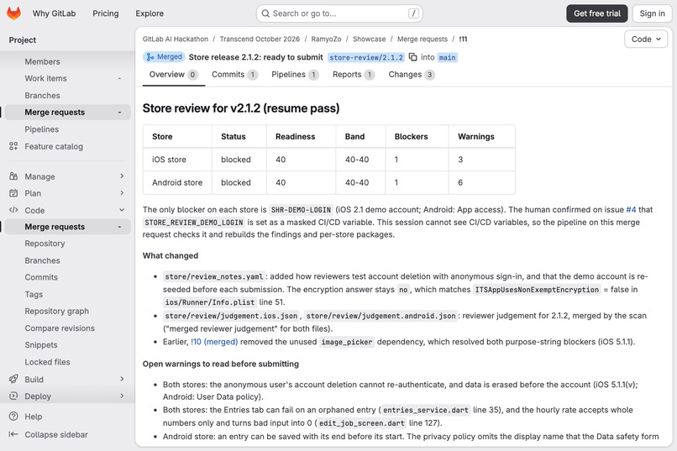Click the Build rocket icon
Image resolution: width=677 pixels, height=451 pixels.
[13, 380]
